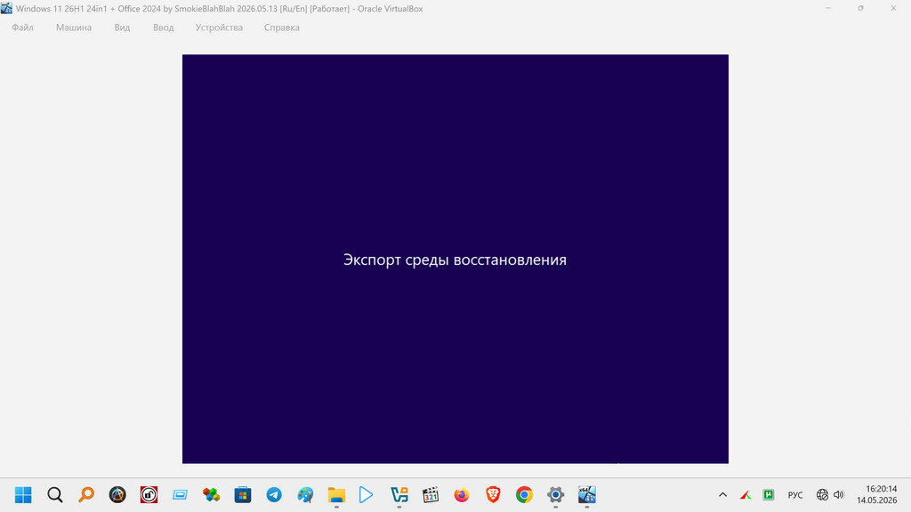This screenshot has width=911, height=512.
Task: Open Media Player Classic 321 icon
Action: point(431,494)
